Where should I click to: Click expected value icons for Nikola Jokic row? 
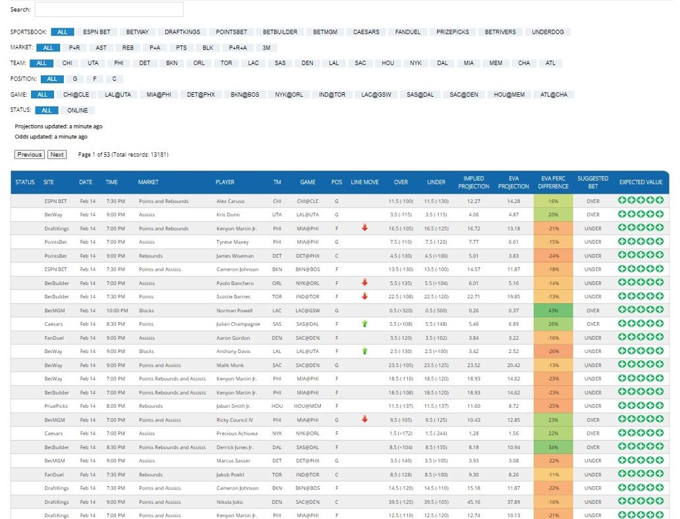pos(640,501)
